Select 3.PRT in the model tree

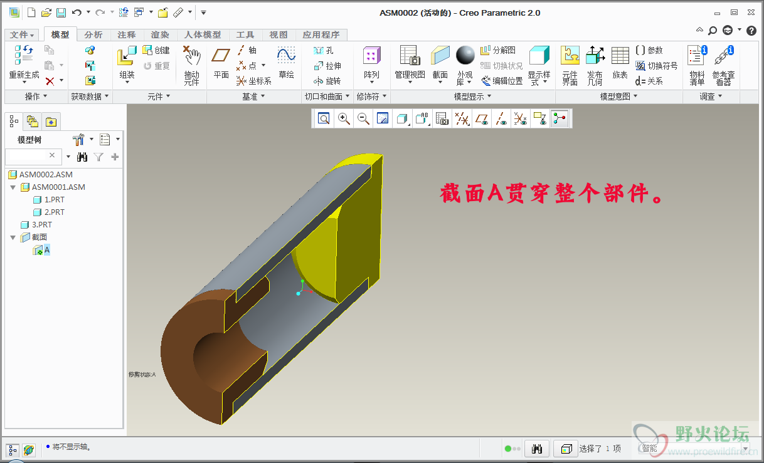36,224
